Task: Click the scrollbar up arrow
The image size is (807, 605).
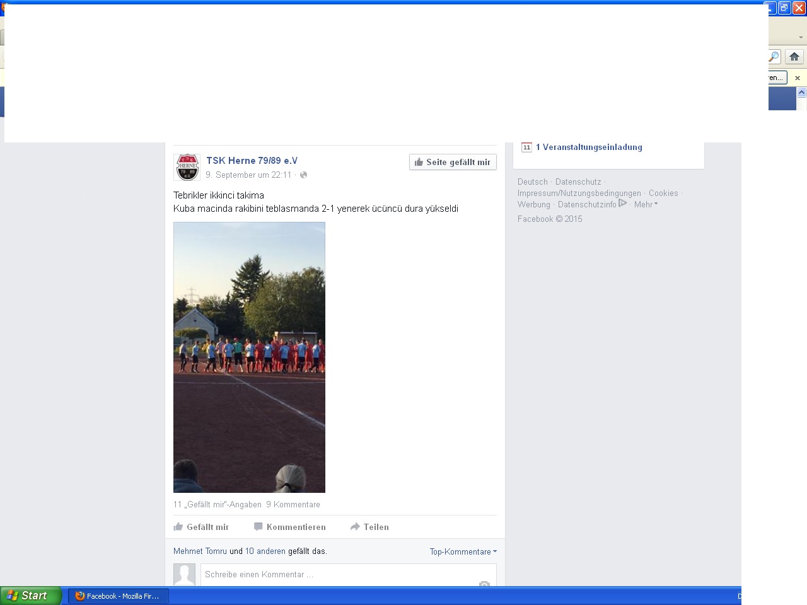Action: tap(802, 92)
